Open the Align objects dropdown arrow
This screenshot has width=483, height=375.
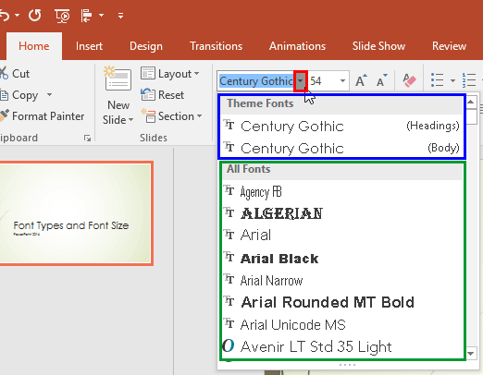click(x=101, y=15)
